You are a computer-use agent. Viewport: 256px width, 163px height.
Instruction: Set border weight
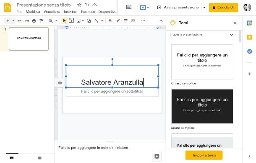(x=125, y=20)
